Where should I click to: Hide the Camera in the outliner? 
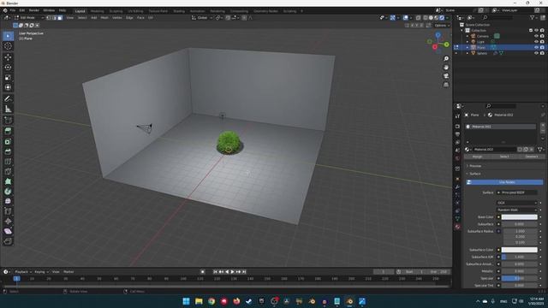pos(536,36)
